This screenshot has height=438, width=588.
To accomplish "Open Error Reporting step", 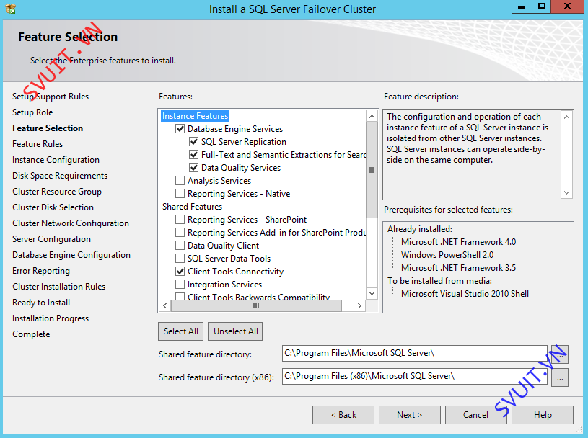I will tap(41, 271).
